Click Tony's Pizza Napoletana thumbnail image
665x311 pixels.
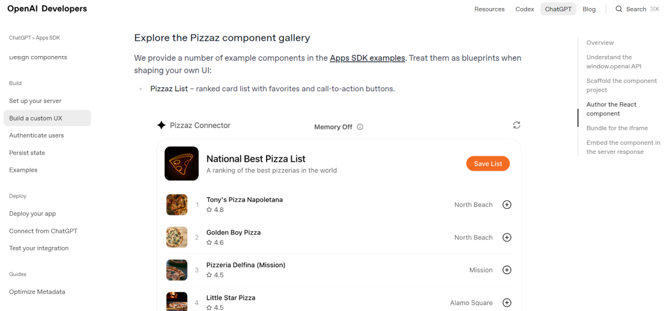pos(177,204)
